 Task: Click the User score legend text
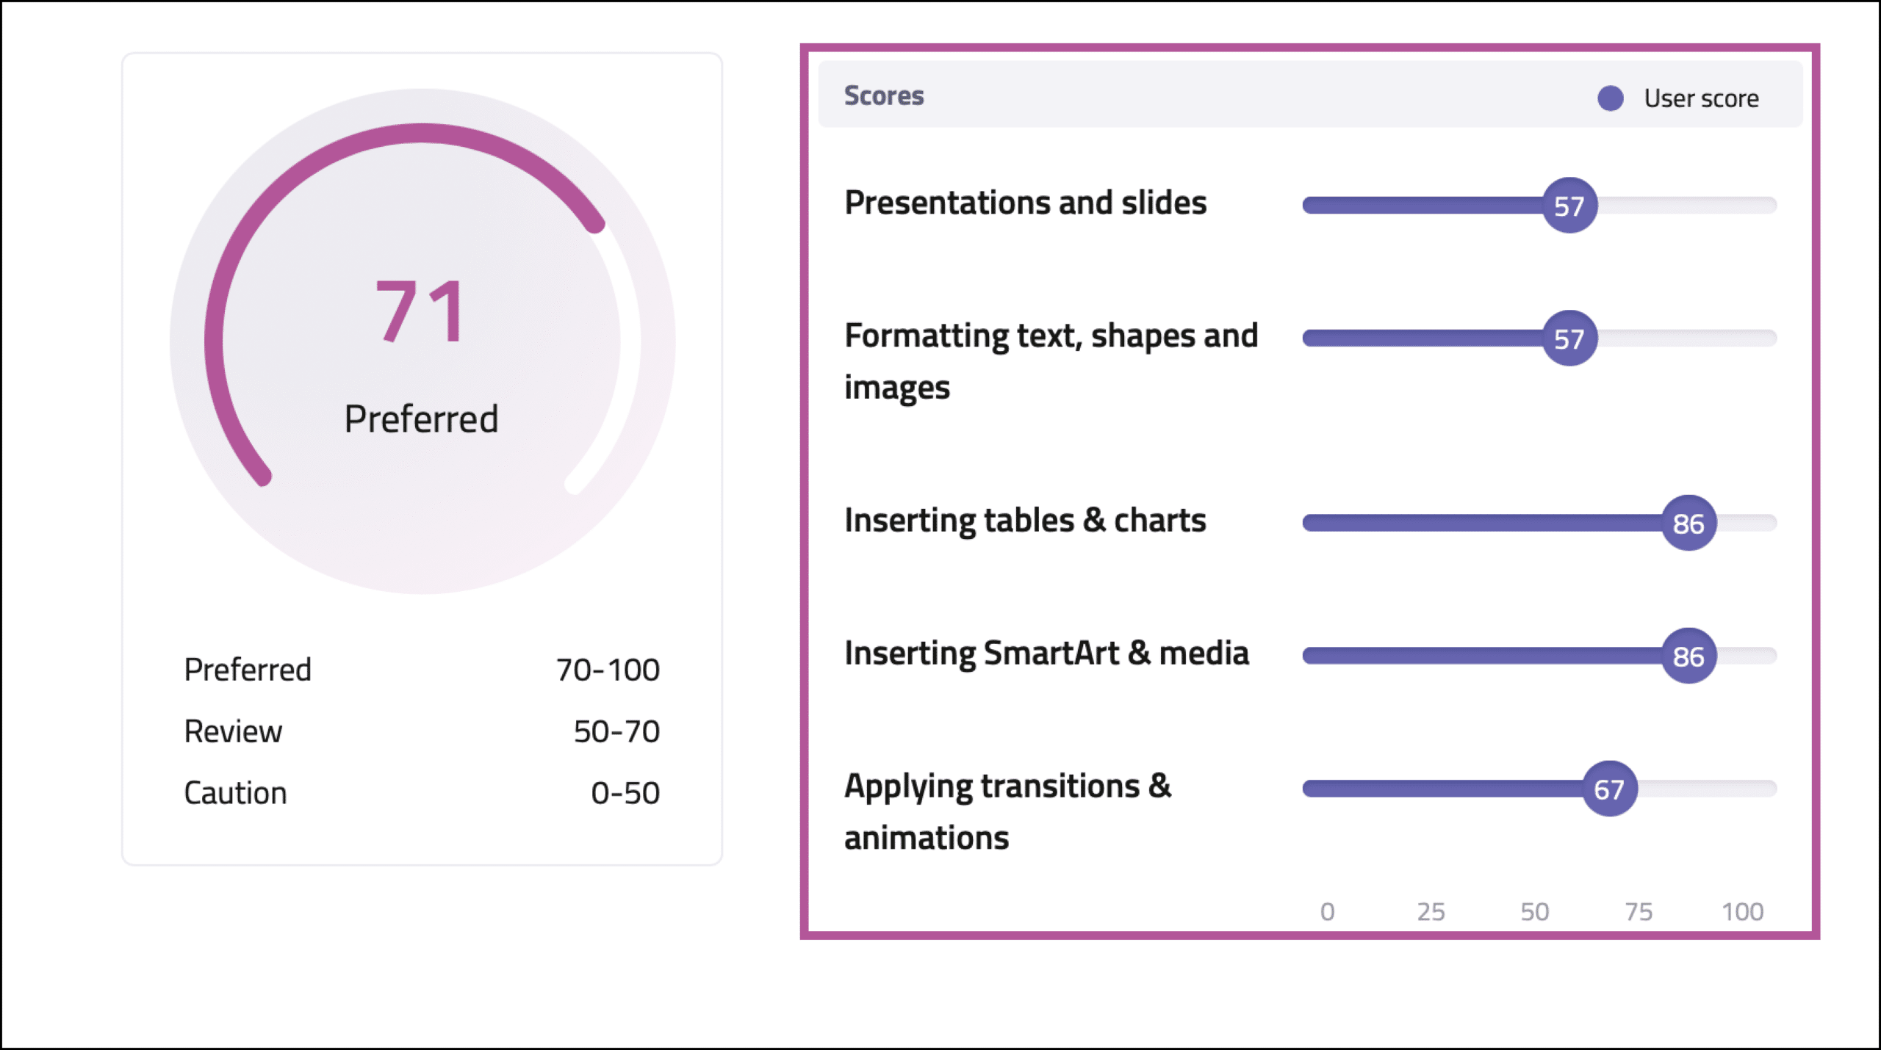(x=1701, y=98)
